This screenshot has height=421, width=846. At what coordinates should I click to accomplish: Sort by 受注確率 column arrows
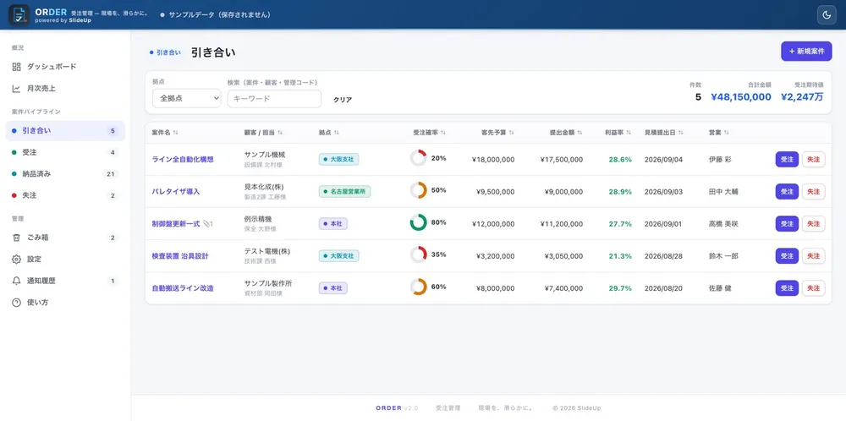coord(443,133)
